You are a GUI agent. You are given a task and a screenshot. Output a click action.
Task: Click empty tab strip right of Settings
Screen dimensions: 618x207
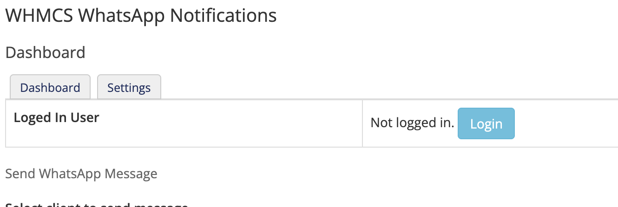coord(372,87)
